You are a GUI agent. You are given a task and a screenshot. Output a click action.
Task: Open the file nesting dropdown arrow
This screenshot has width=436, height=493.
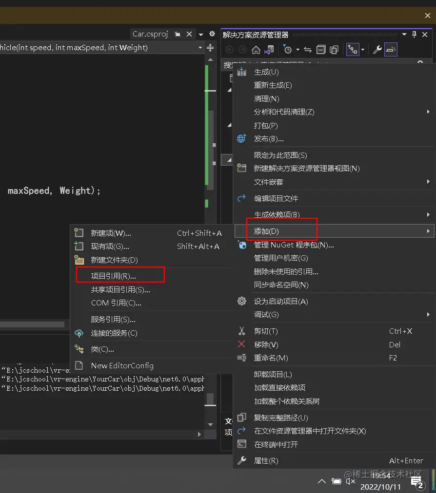(x=363, y=50)
